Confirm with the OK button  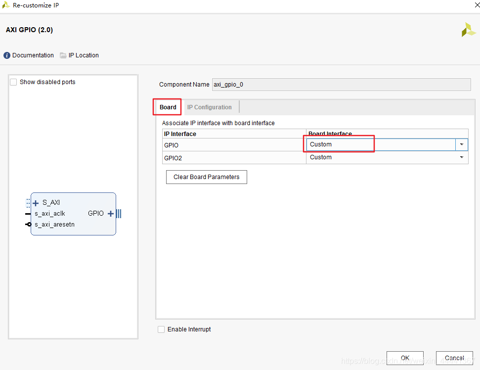405,358
